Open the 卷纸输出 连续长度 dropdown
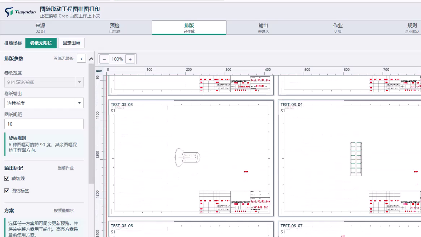 click(x=44, y=103)
